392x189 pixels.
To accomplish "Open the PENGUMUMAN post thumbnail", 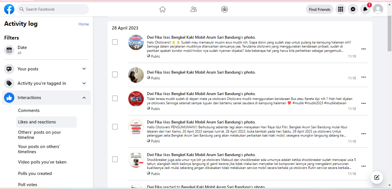I will pyautogui.click(x=136, y=127).
